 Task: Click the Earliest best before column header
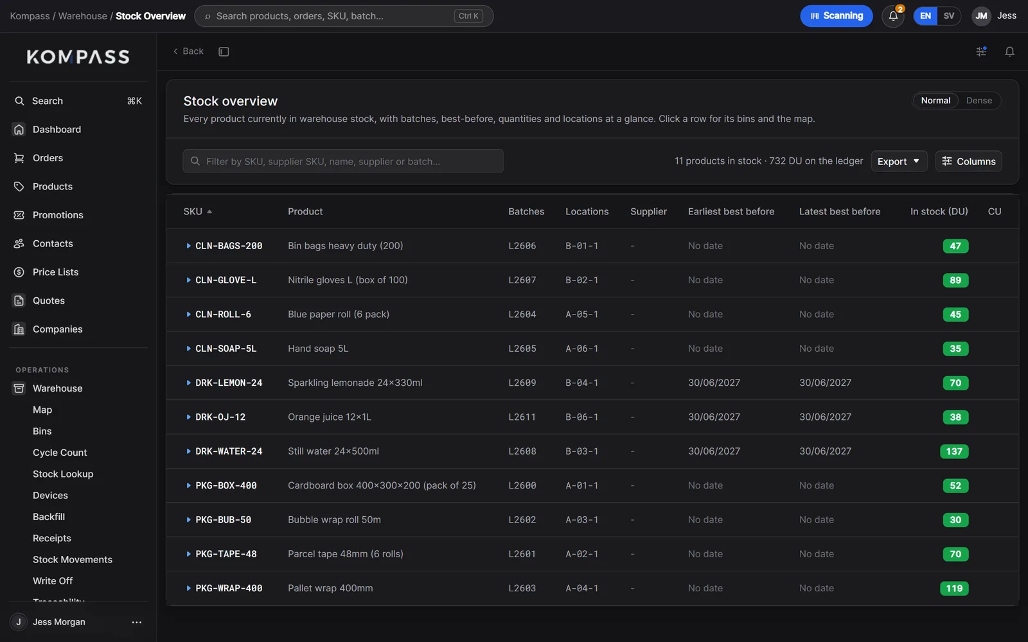(731, 211)
